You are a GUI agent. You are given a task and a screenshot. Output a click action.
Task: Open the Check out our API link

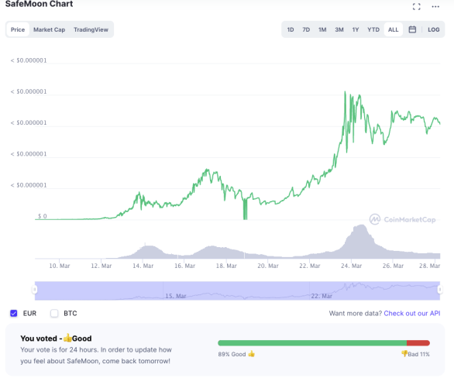(411, 313)
